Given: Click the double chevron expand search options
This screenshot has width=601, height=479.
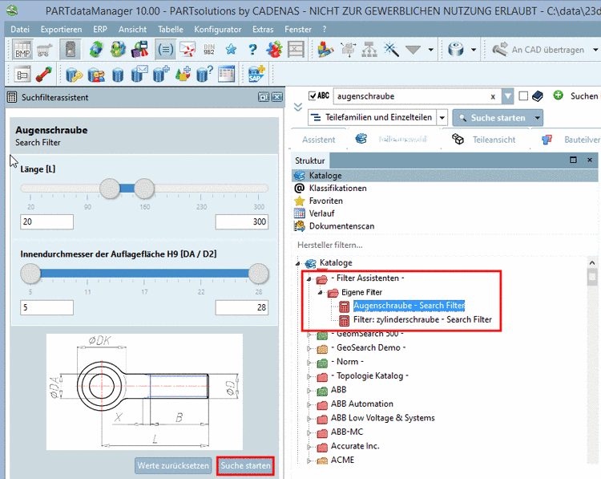Looking at the screenshot, I should point(298,107).
